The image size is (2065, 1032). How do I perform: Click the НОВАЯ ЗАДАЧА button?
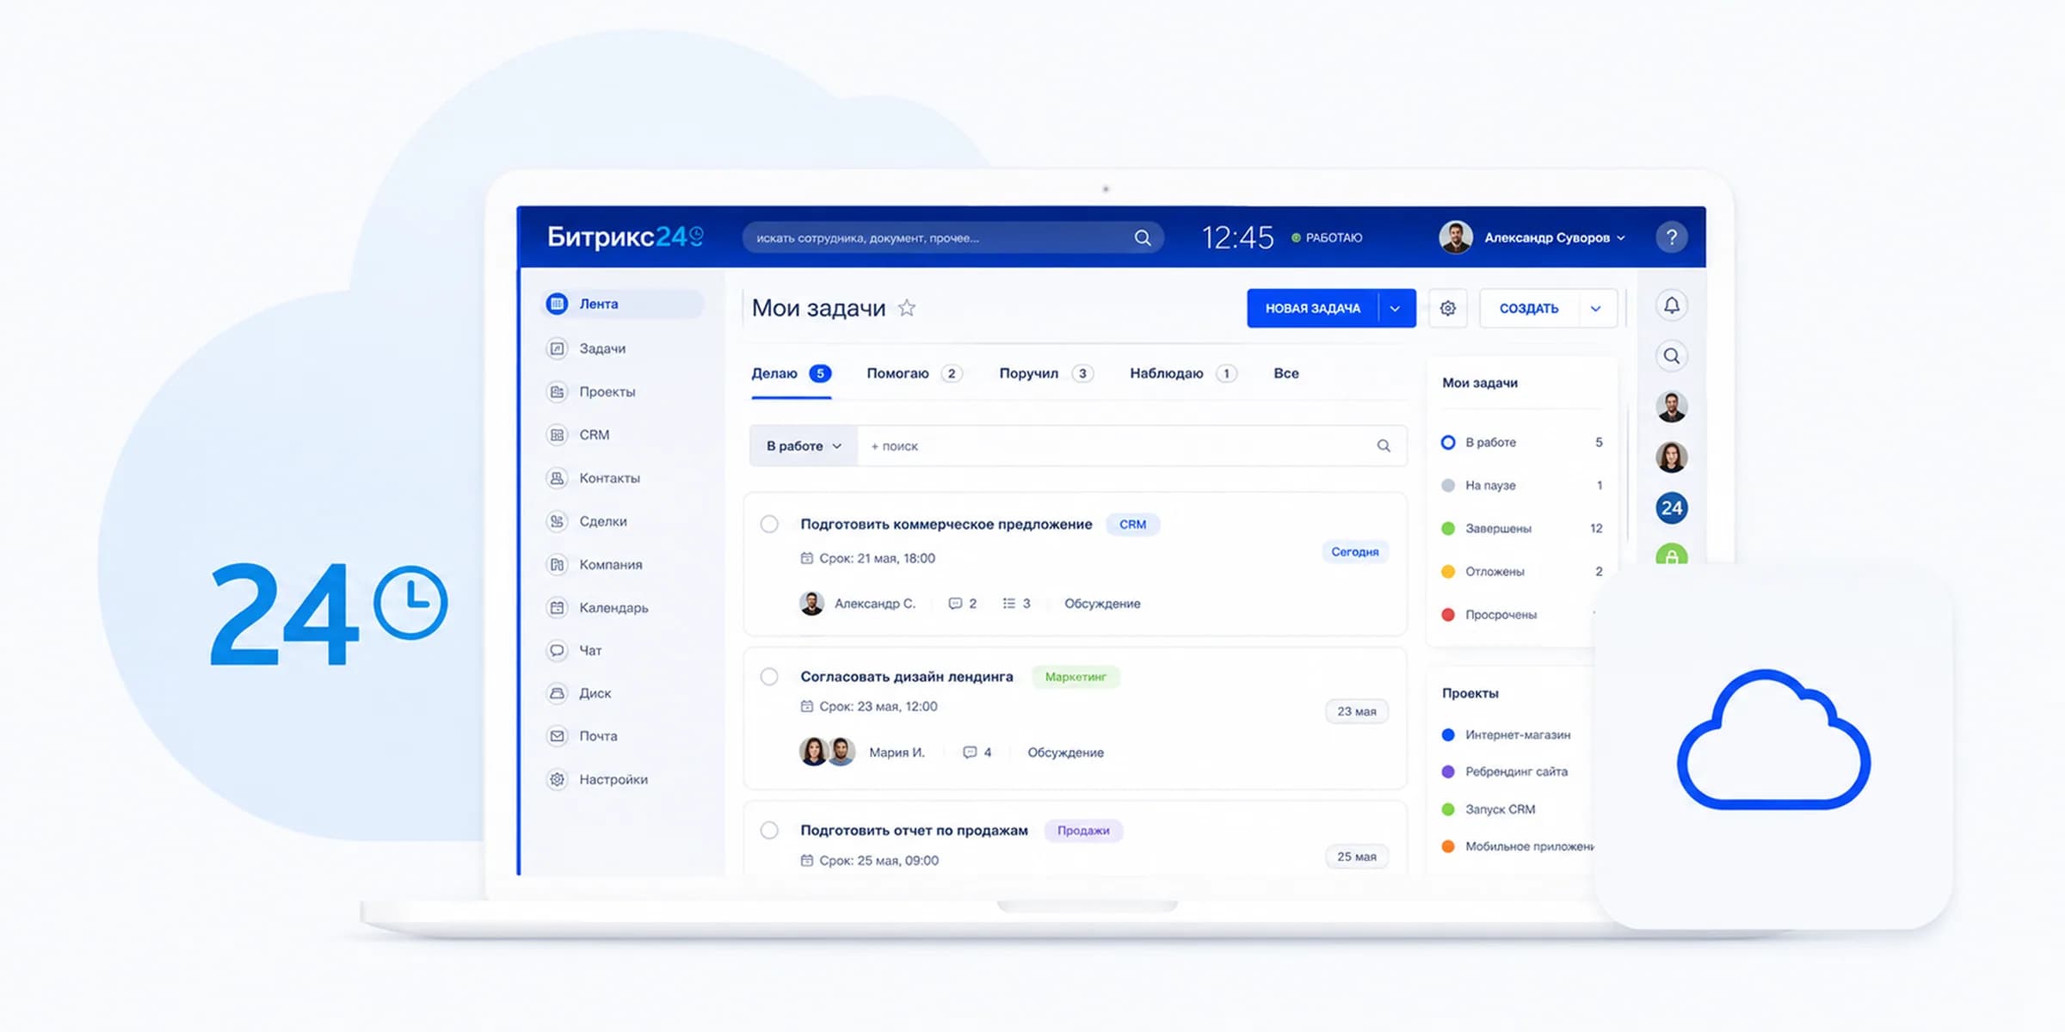[x=1313, y=308]
